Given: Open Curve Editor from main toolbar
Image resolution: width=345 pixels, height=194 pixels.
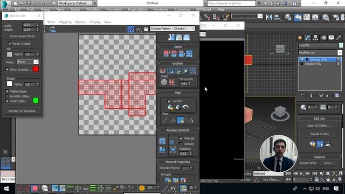Looking at the screenshot, I should pos(307,17).
